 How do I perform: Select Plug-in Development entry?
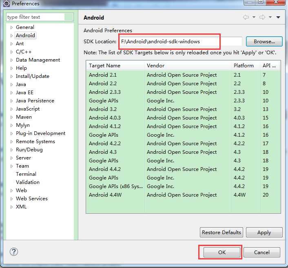tap(41, 133)
